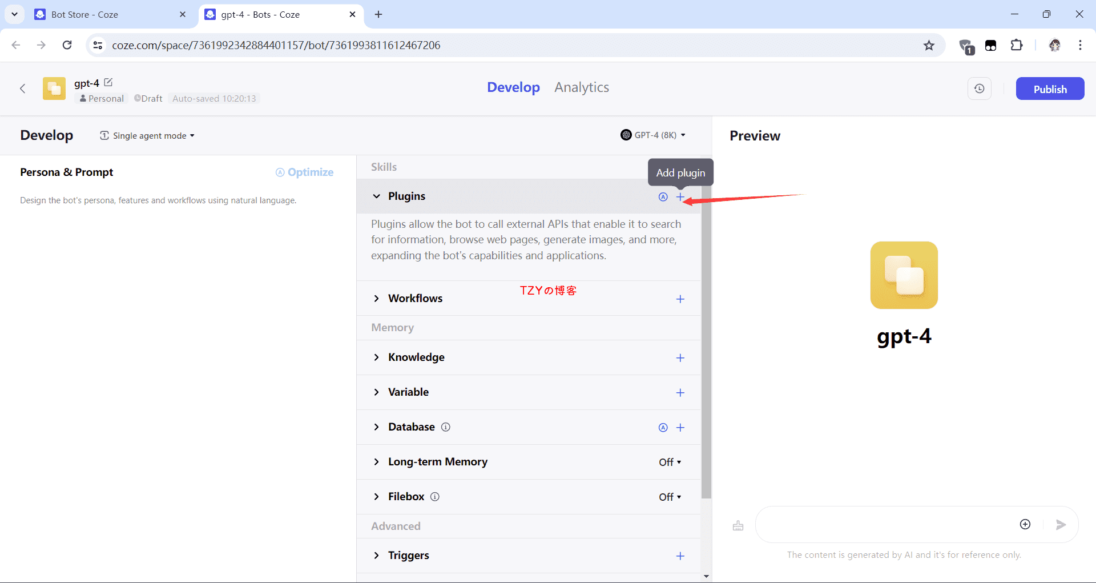The image size is (1096, 583).
Task: Open the version history clock icon
Action: point(979,89)
